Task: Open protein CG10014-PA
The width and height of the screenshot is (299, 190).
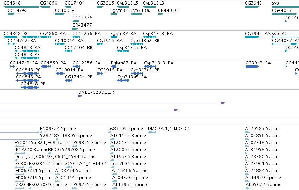Action: [70, 70]
